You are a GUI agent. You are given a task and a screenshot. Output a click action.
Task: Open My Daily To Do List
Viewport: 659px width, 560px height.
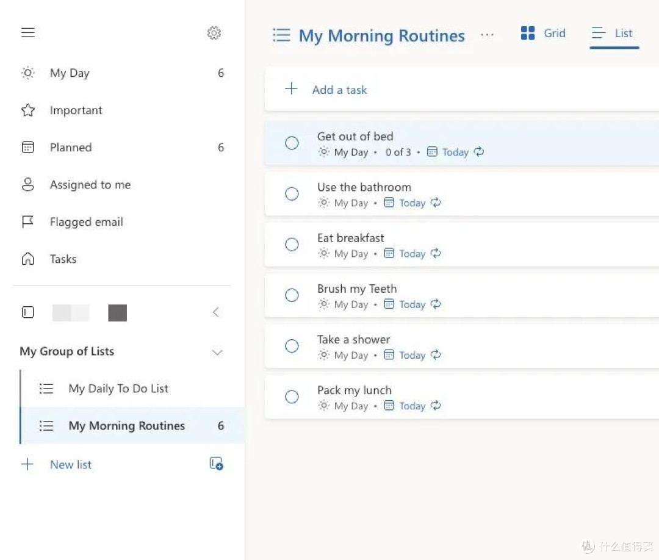[x=133, y=389]
